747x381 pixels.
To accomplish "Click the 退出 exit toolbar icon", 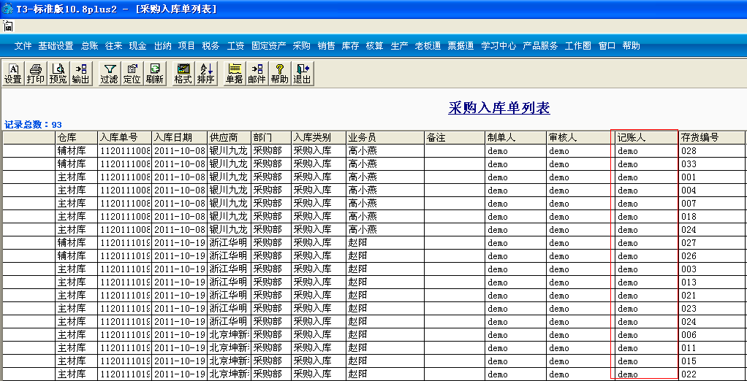I will tap(302, 74).
